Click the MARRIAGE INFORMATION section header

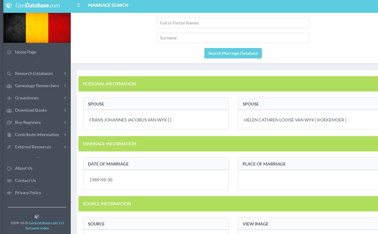click(x=228, y=144)
